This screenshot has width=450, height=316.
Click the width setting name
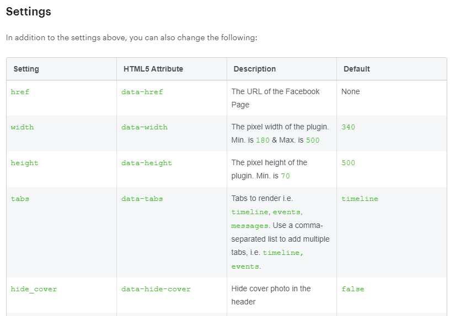pos(23,127)
